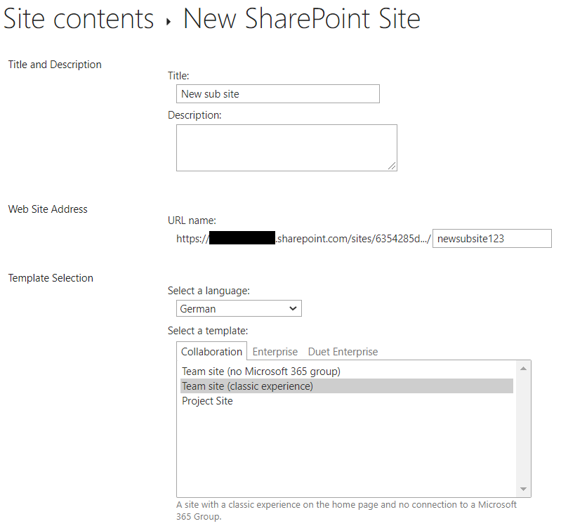Click template list scroll down arrow

(x=523, y=489)
